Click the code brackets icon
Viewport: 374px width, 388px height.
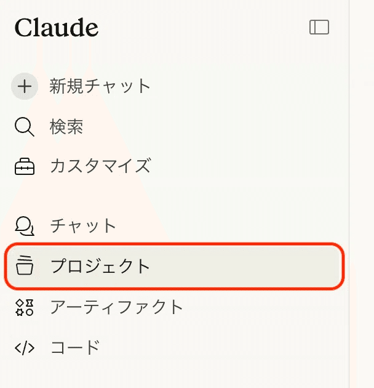25,347
